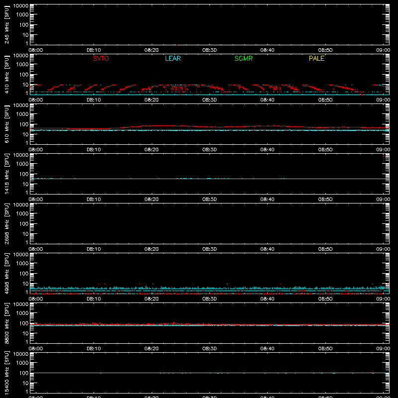
Task: Click 08:10 under the 410 MHz panel
Action: [94, 100]
